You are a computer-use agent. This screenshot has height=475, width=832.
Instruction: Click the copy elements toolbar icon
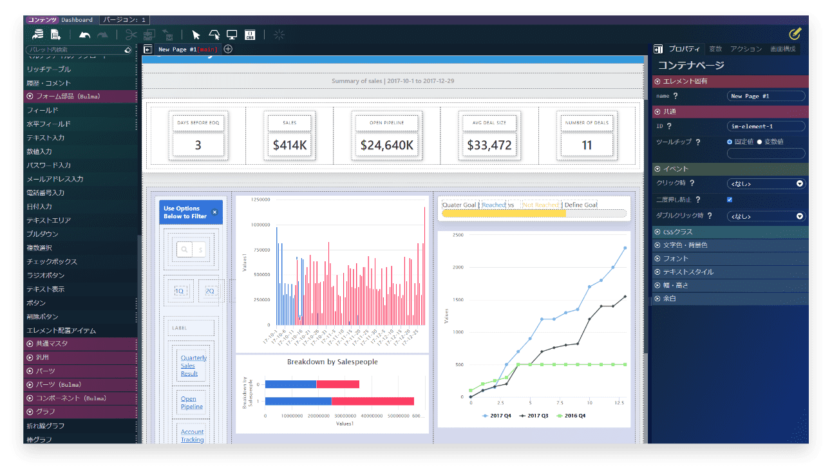[x=149, y=35]
